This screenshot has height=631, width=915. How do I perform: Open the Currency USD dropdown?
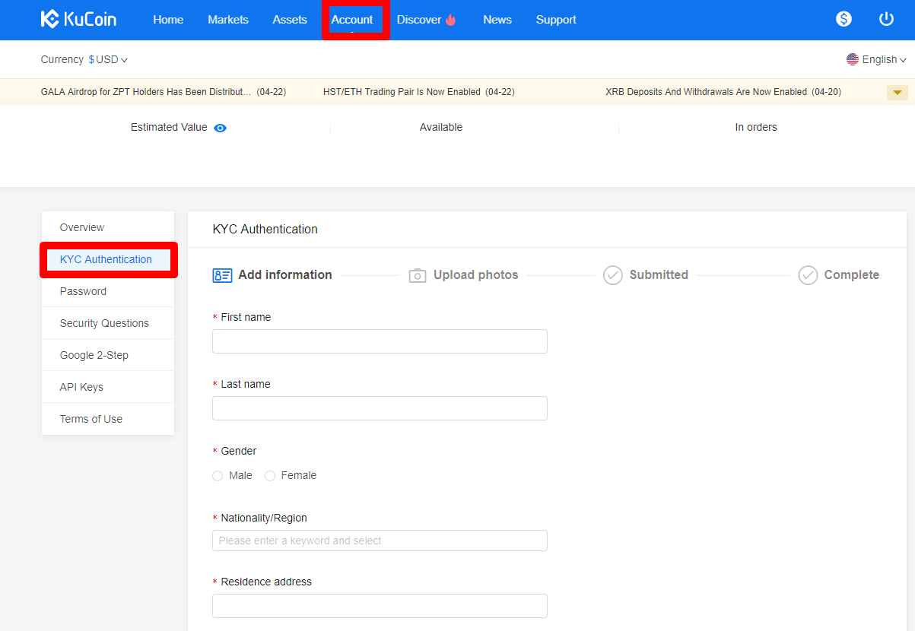(106, 59)
